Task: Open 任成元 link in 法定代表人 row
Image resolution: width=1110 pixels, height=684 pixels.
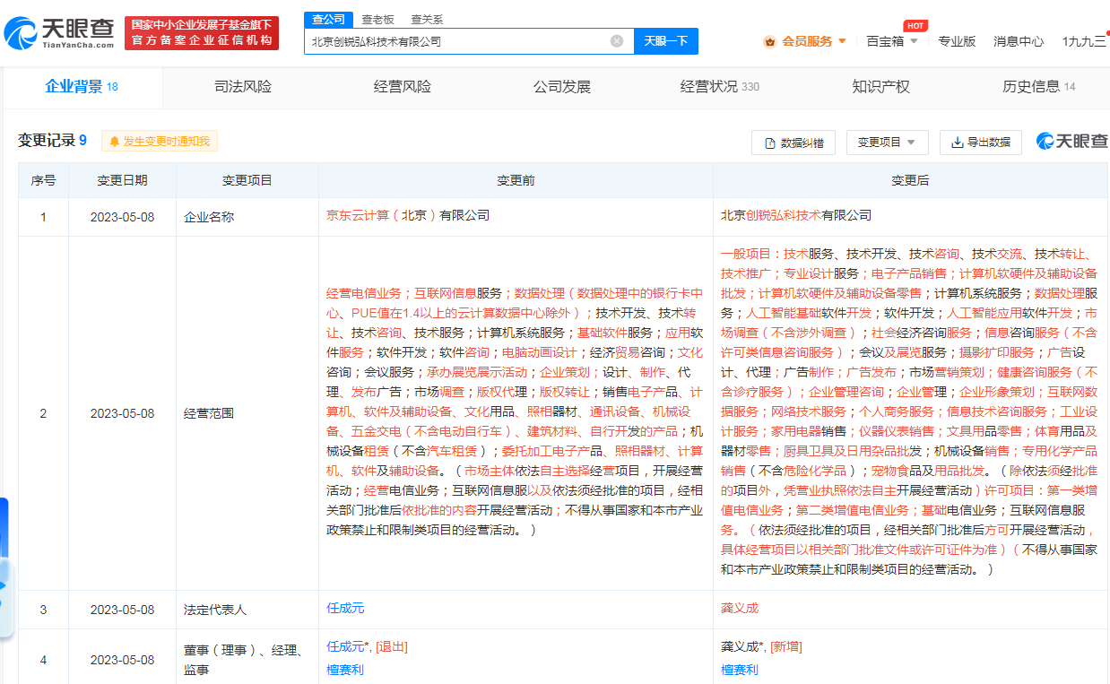Action: (345, 608)
